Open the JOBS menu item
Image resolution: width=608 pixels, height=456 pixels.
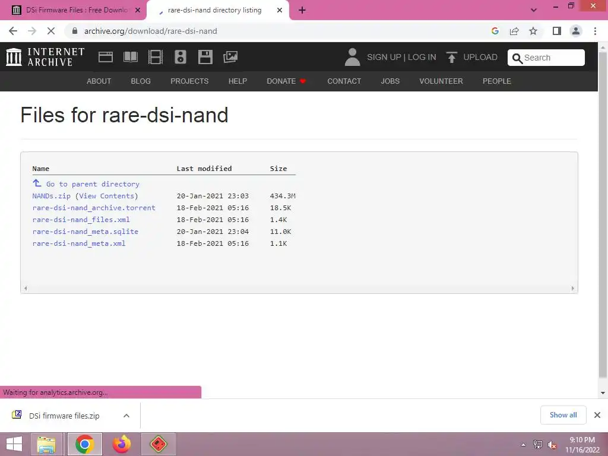(390, 81)
